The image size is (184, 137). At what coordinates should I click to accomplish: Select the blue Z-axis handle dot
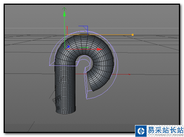pyautogui.click(x=69, y=47)
